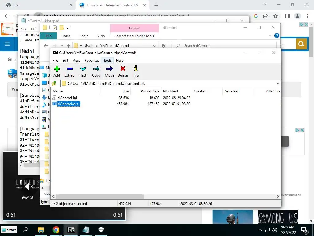Viewport: 314px width, 236px height.
Task: Click the Explorer help question mark icon
Action: [x=277, y=36]
